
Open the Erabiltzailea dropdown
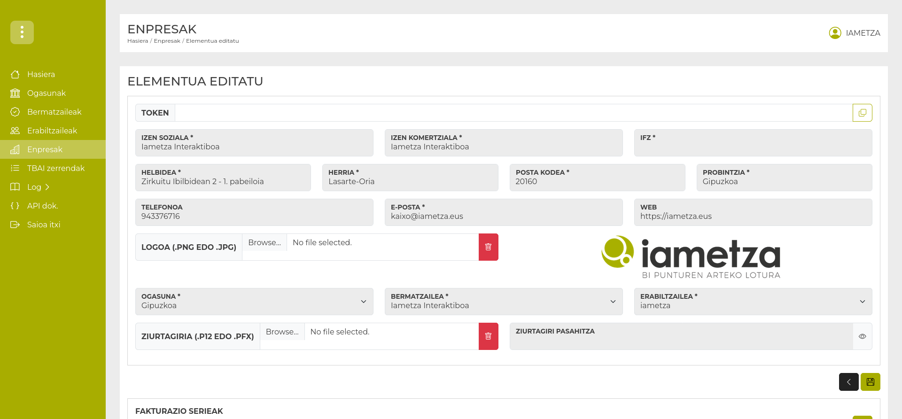point(753,302)
